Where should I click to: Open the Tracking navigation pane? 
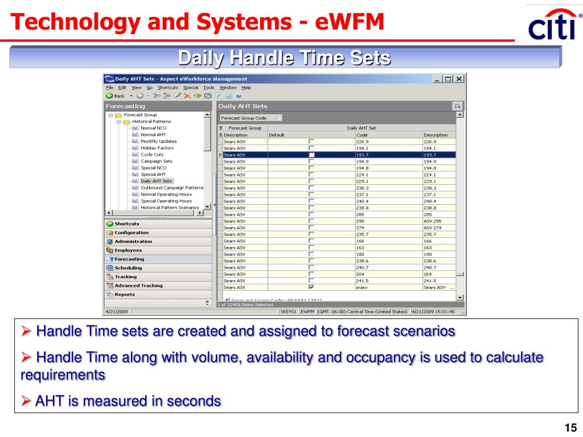point(158,277)
